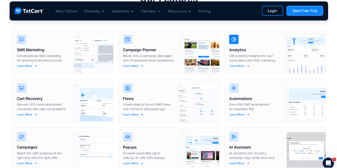Screen dimensions: 337x168
Task: Click the Automations lightning bolt icon
Action: 234,88
